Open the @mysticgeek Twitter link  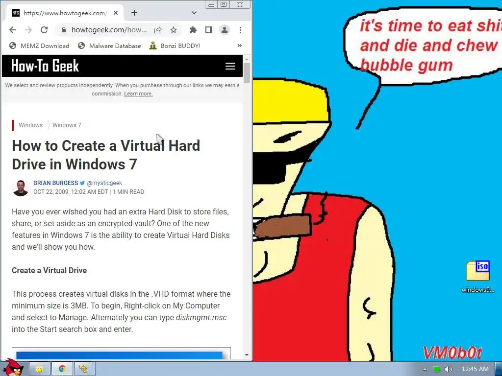(x=104, y=183)
